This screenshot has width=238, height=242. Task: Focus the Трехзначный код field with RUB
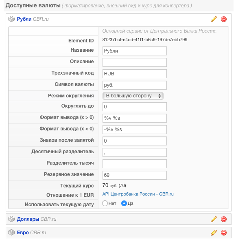[135, 74]
